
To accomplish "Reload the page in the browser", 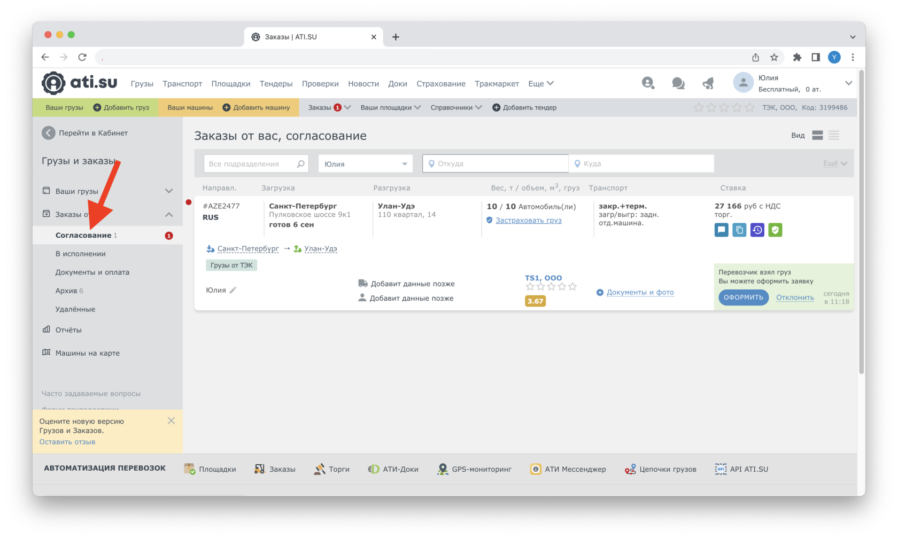I will coord(82,57).
